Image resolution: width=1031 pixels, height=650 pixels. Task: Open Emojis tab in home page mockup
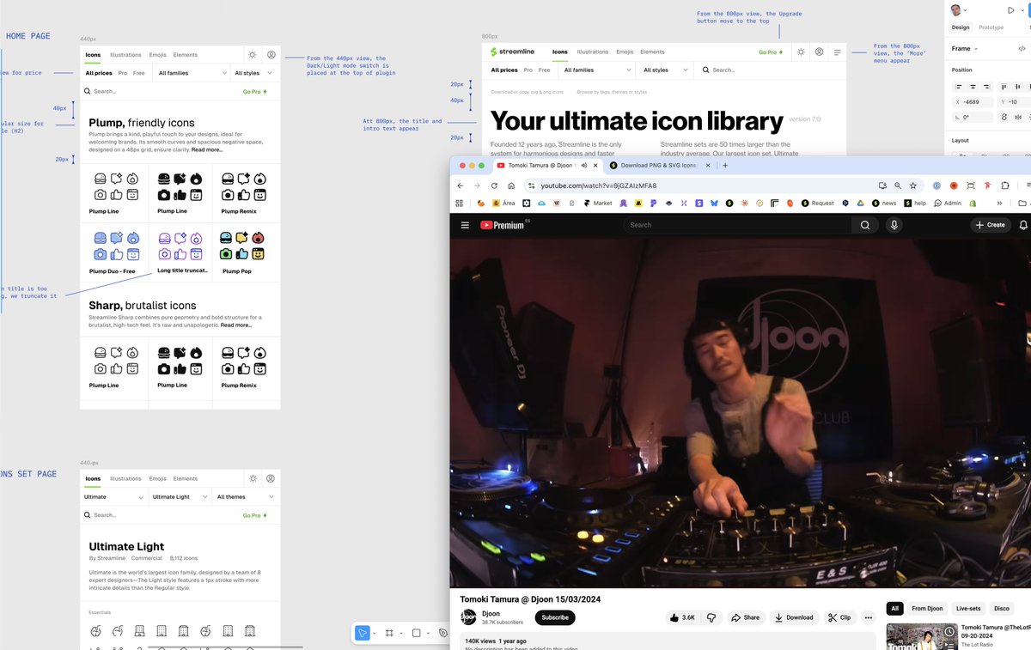pos(157,55)
